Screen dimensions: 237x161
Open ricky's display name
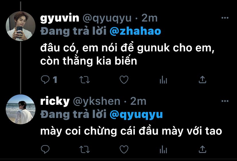click(55, 101)
